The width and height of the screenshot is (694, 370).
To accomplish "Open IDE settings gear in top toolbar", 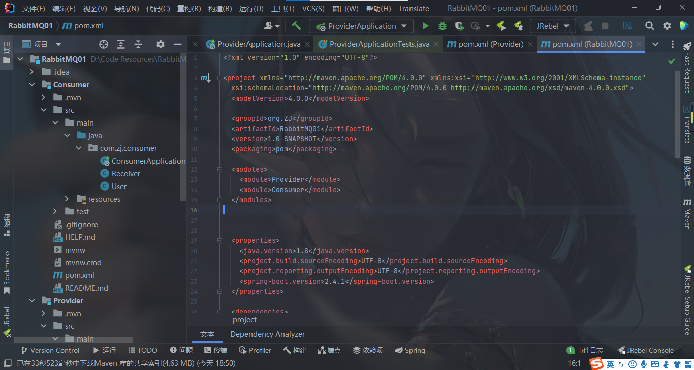I will [667, 26].
